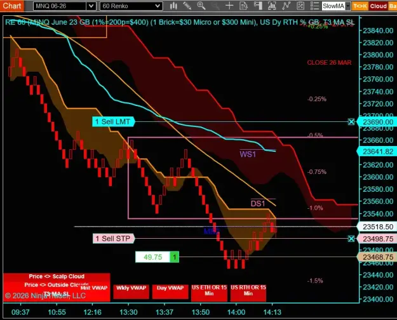Open the 60 Renko interval dropdown
The height and width of the screenshot is (320, 397).
[x=158, y=6]
